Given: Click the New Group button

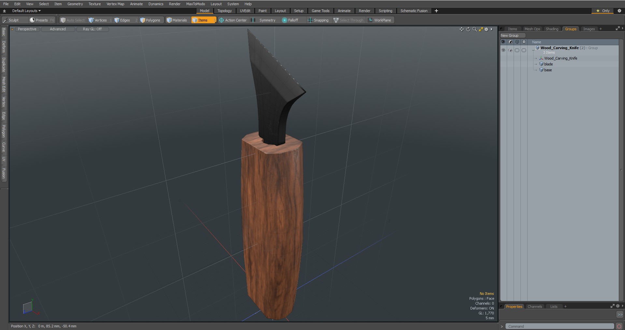Looking at the screenshot, I should coord(513,35).
